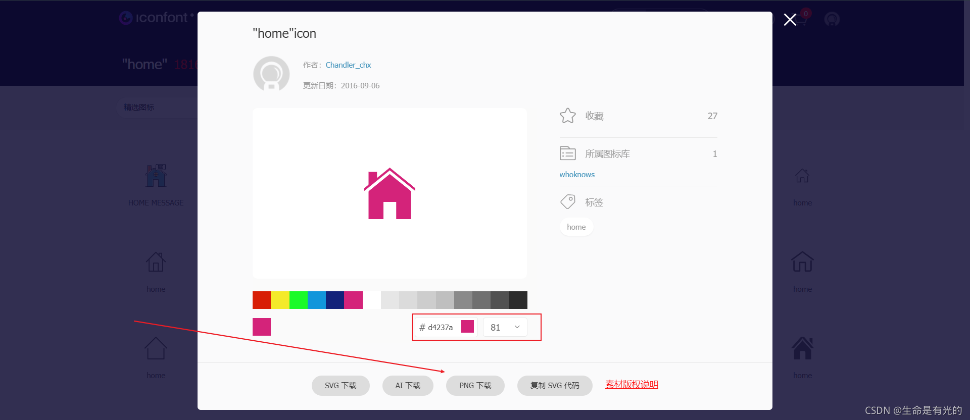This screenshot has height=420, width=970.
Task: Pick the white color swatch
Action: (372, 300)
